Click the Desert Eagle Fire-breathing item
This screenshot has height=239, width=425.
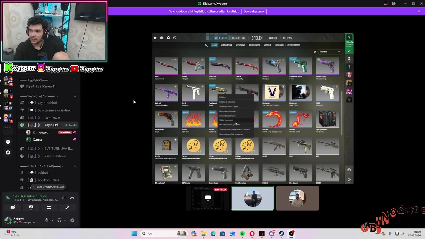(x=328, y=69)
